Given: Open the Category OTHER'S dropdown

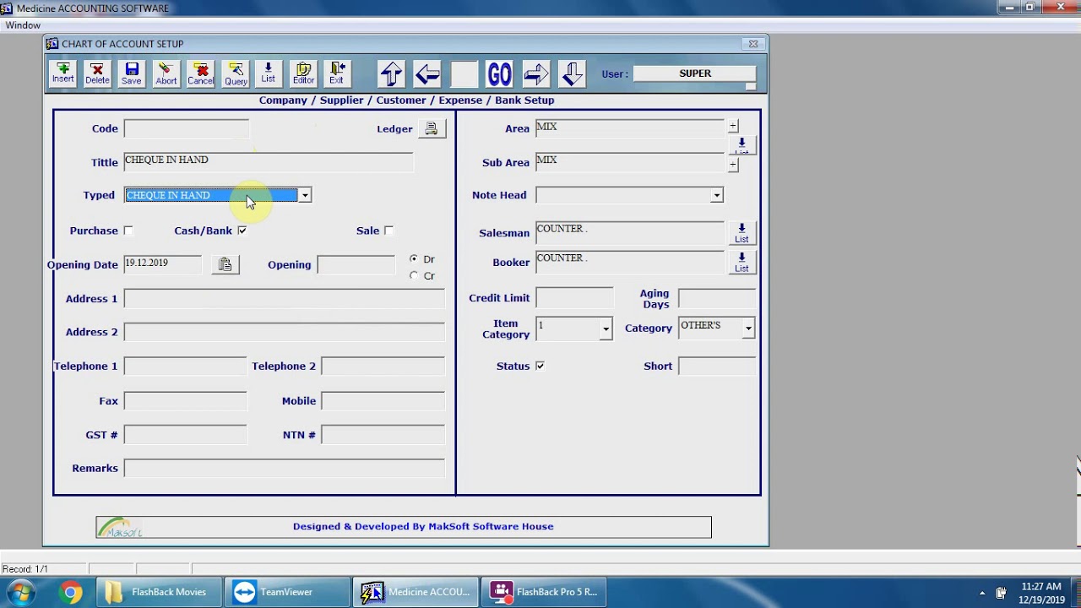Looking at the screenshot, I should point(748,328).
